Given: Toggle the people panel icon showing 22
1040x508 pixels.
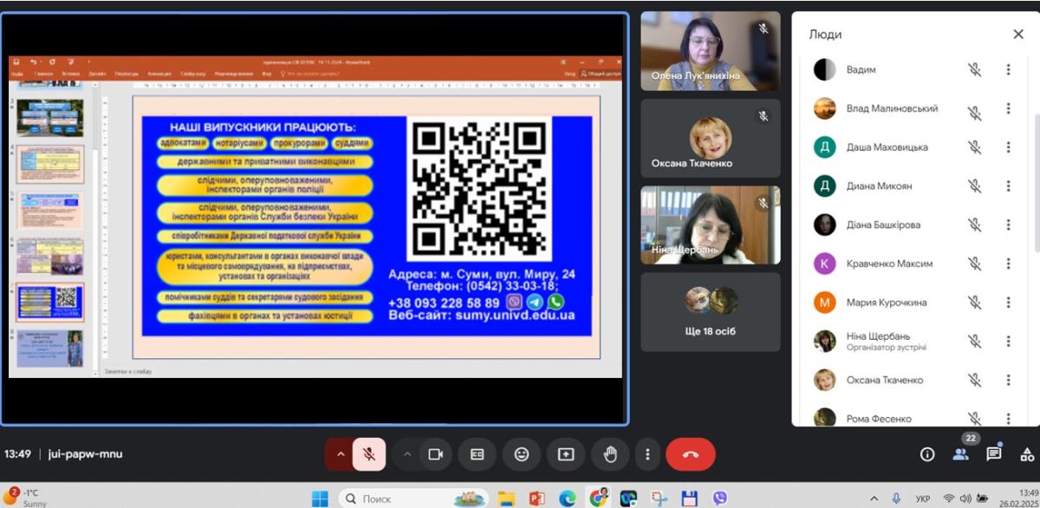Looking at the screenshot, I should click(x=960, y=454).
